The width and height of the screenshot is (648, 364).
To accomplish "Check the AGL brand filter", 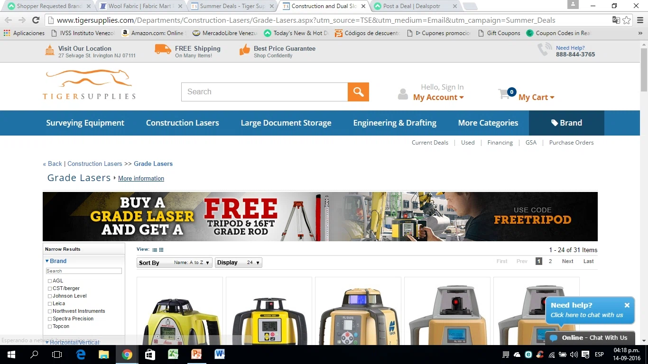I will (x=50, y=281).
